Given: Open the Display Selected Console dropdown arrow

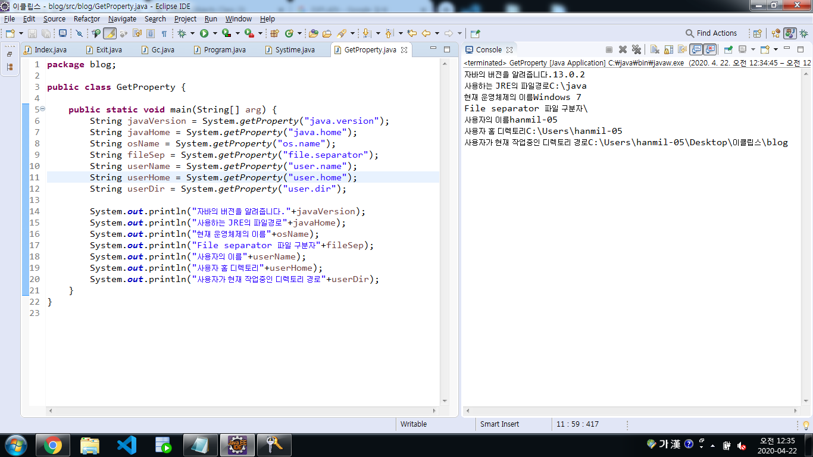Looking at the screenshot, I should pos(753,49).
